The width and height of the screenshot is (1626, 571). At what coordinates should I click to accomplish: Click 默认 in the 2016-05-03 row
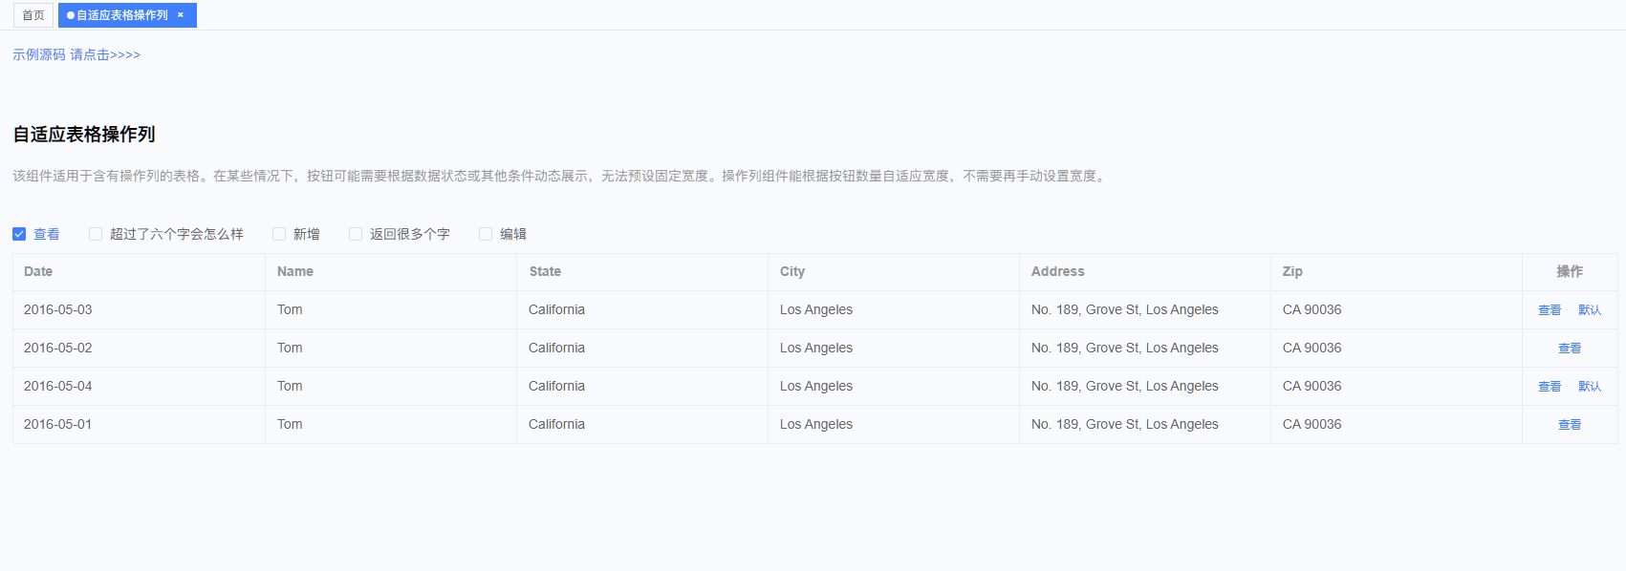1590,310
